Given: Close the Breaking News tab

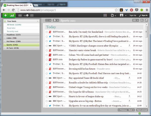Looking at the screenshot, I should (31, 5).
